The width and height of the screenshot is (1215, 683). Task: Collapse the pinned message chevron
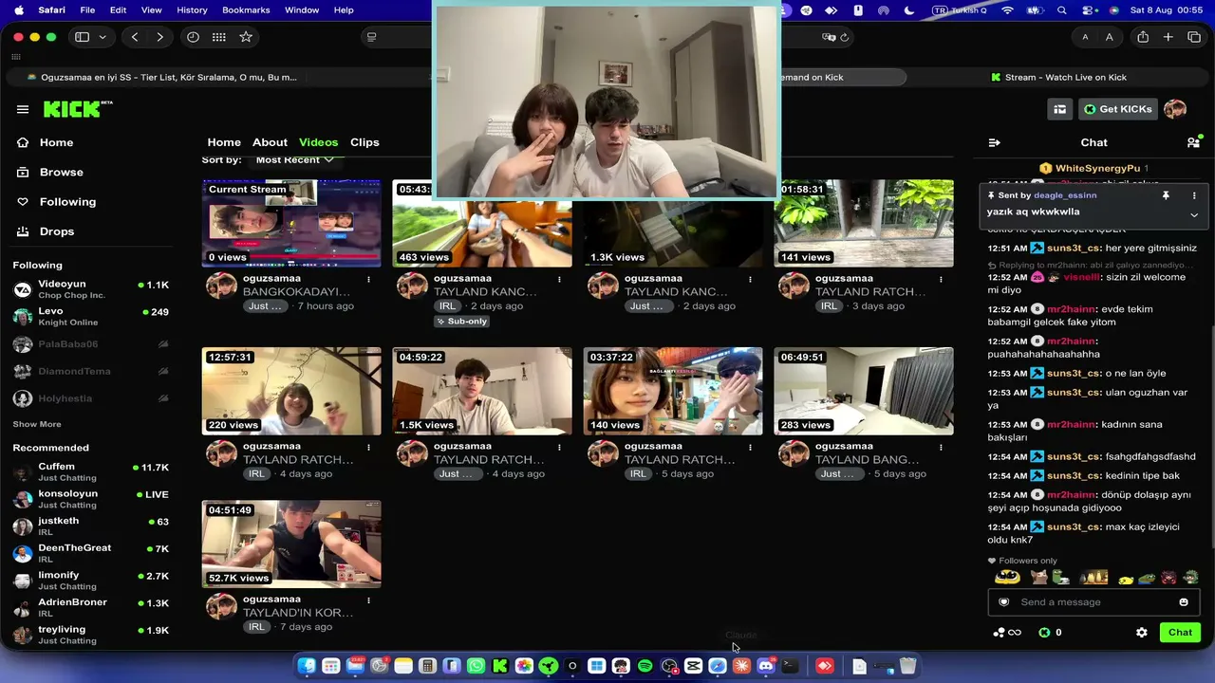click(1194, 214)
